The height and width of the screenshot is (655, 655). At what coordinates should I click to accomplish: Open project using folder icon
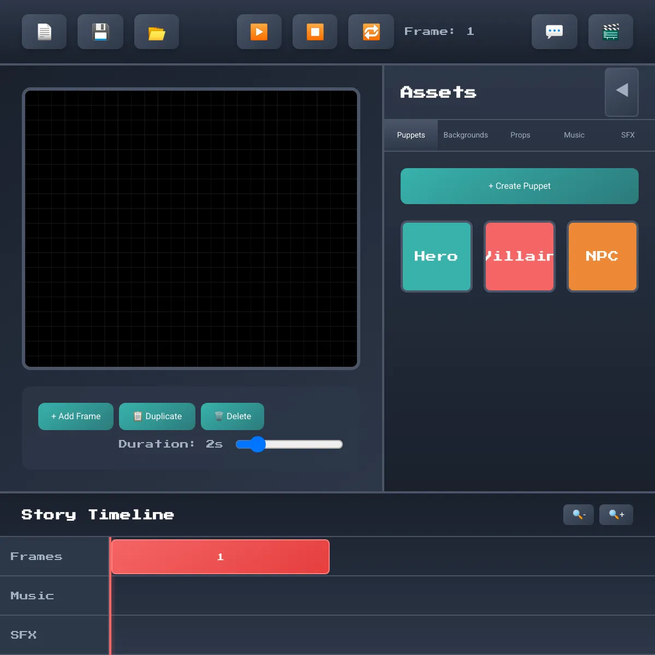[157, 32]
